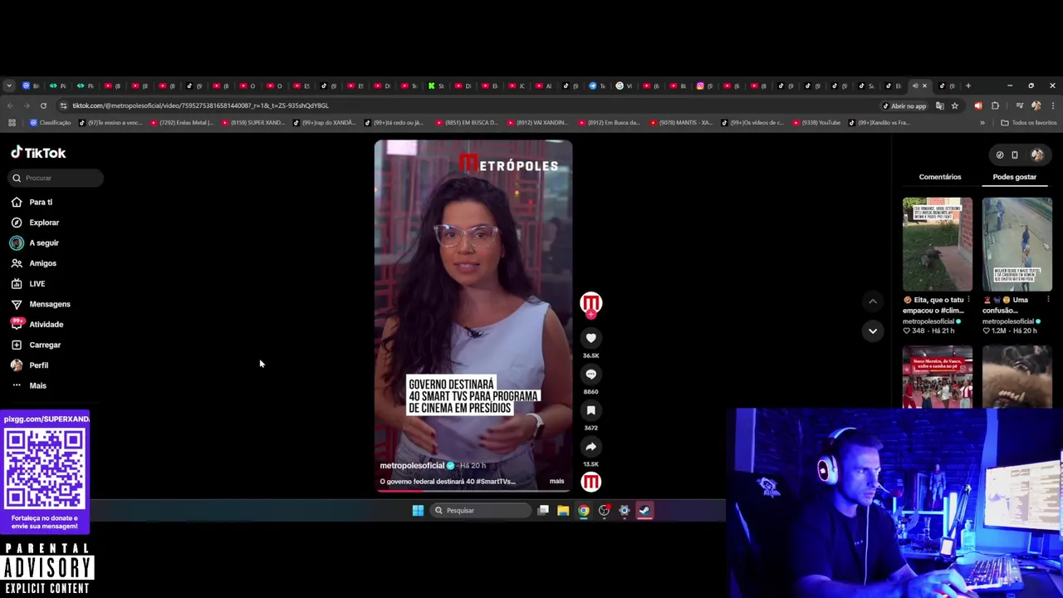Open a new Chrome tab
1063x598 pixels.
click(x=967, y=86)
